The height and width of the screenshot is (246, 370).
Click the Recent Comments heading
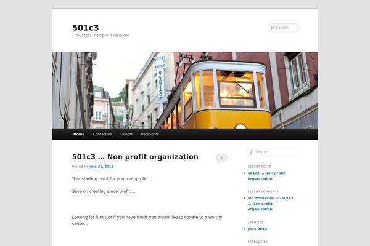263,192
